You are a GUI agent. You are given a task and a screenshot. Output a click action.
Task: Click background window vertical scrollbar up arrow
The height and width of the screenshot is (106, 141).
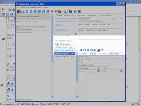tap(140, 18)
